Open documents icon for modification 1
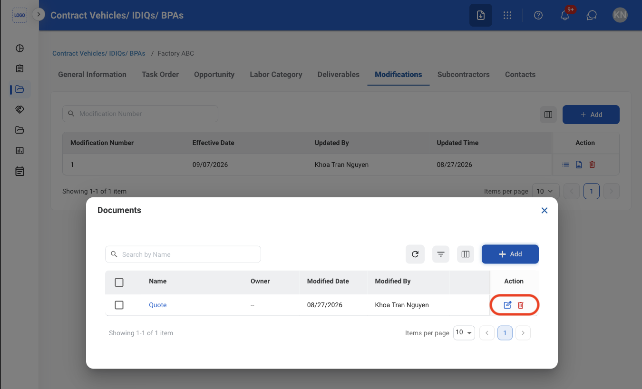Image resolution: width=642 pixels, height=389 pixels. click(579, 165)
